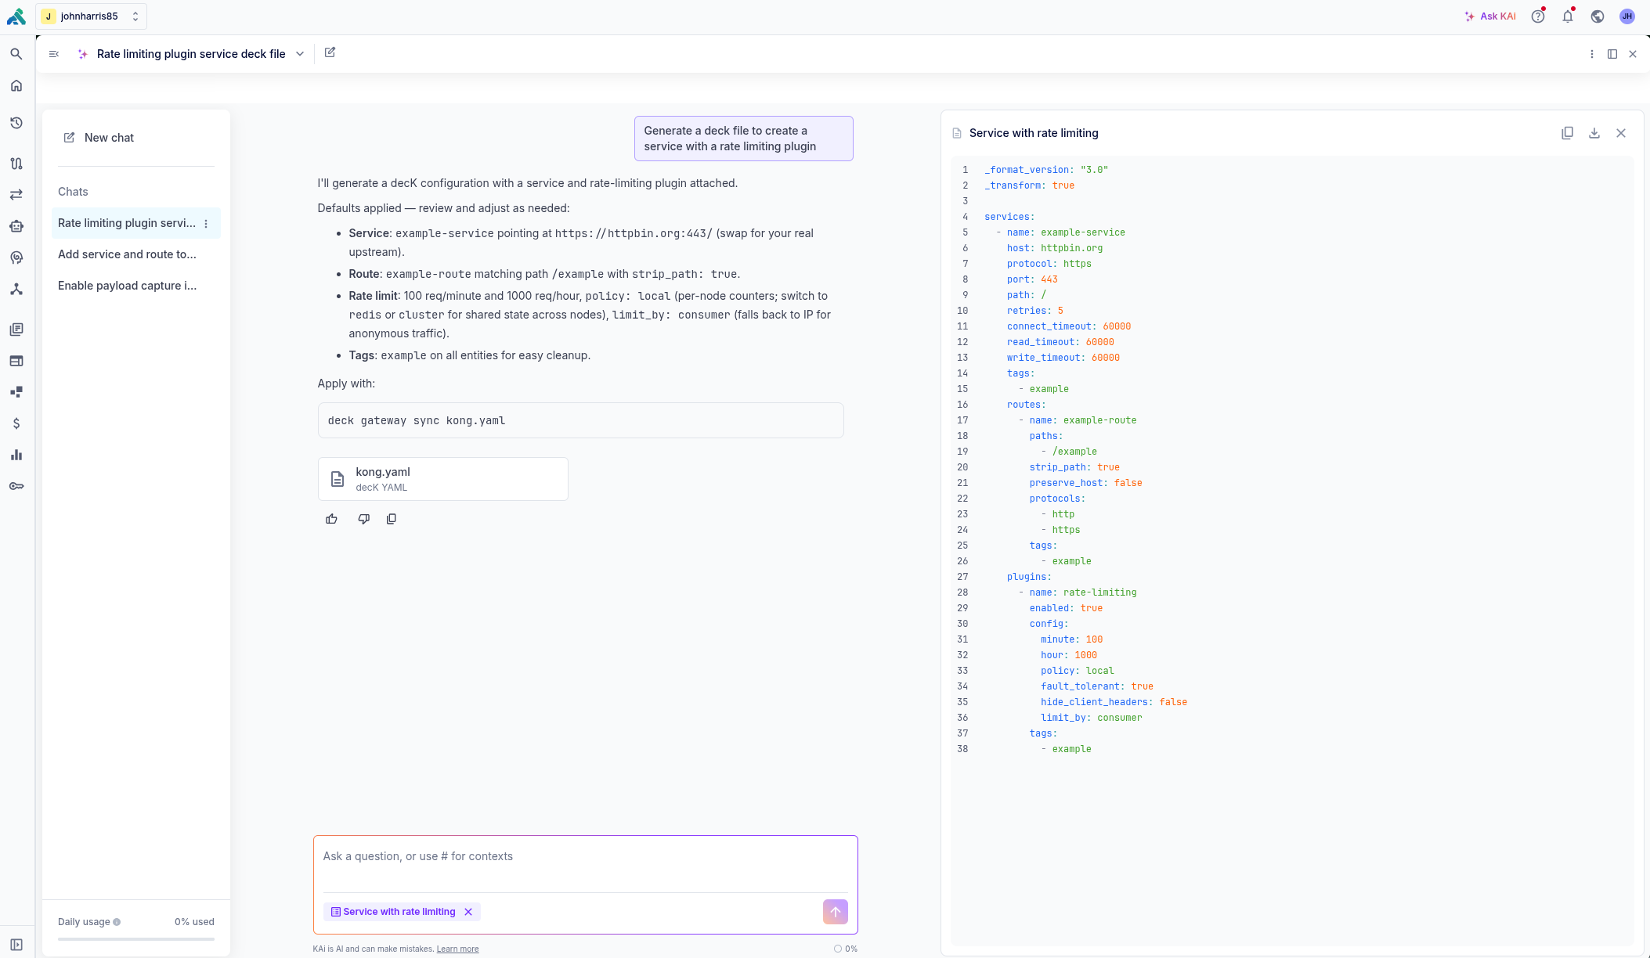Open the key credentials icon in sidebar
The height and width of the screenshot is (958, 1650).
point(16,486)
